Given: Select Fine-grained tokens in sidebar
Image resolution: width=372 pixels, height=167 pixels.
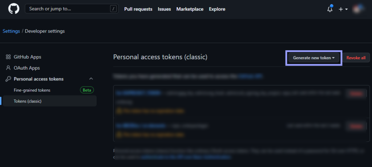Looking at the screenshot, I should (x=32, y=90).
